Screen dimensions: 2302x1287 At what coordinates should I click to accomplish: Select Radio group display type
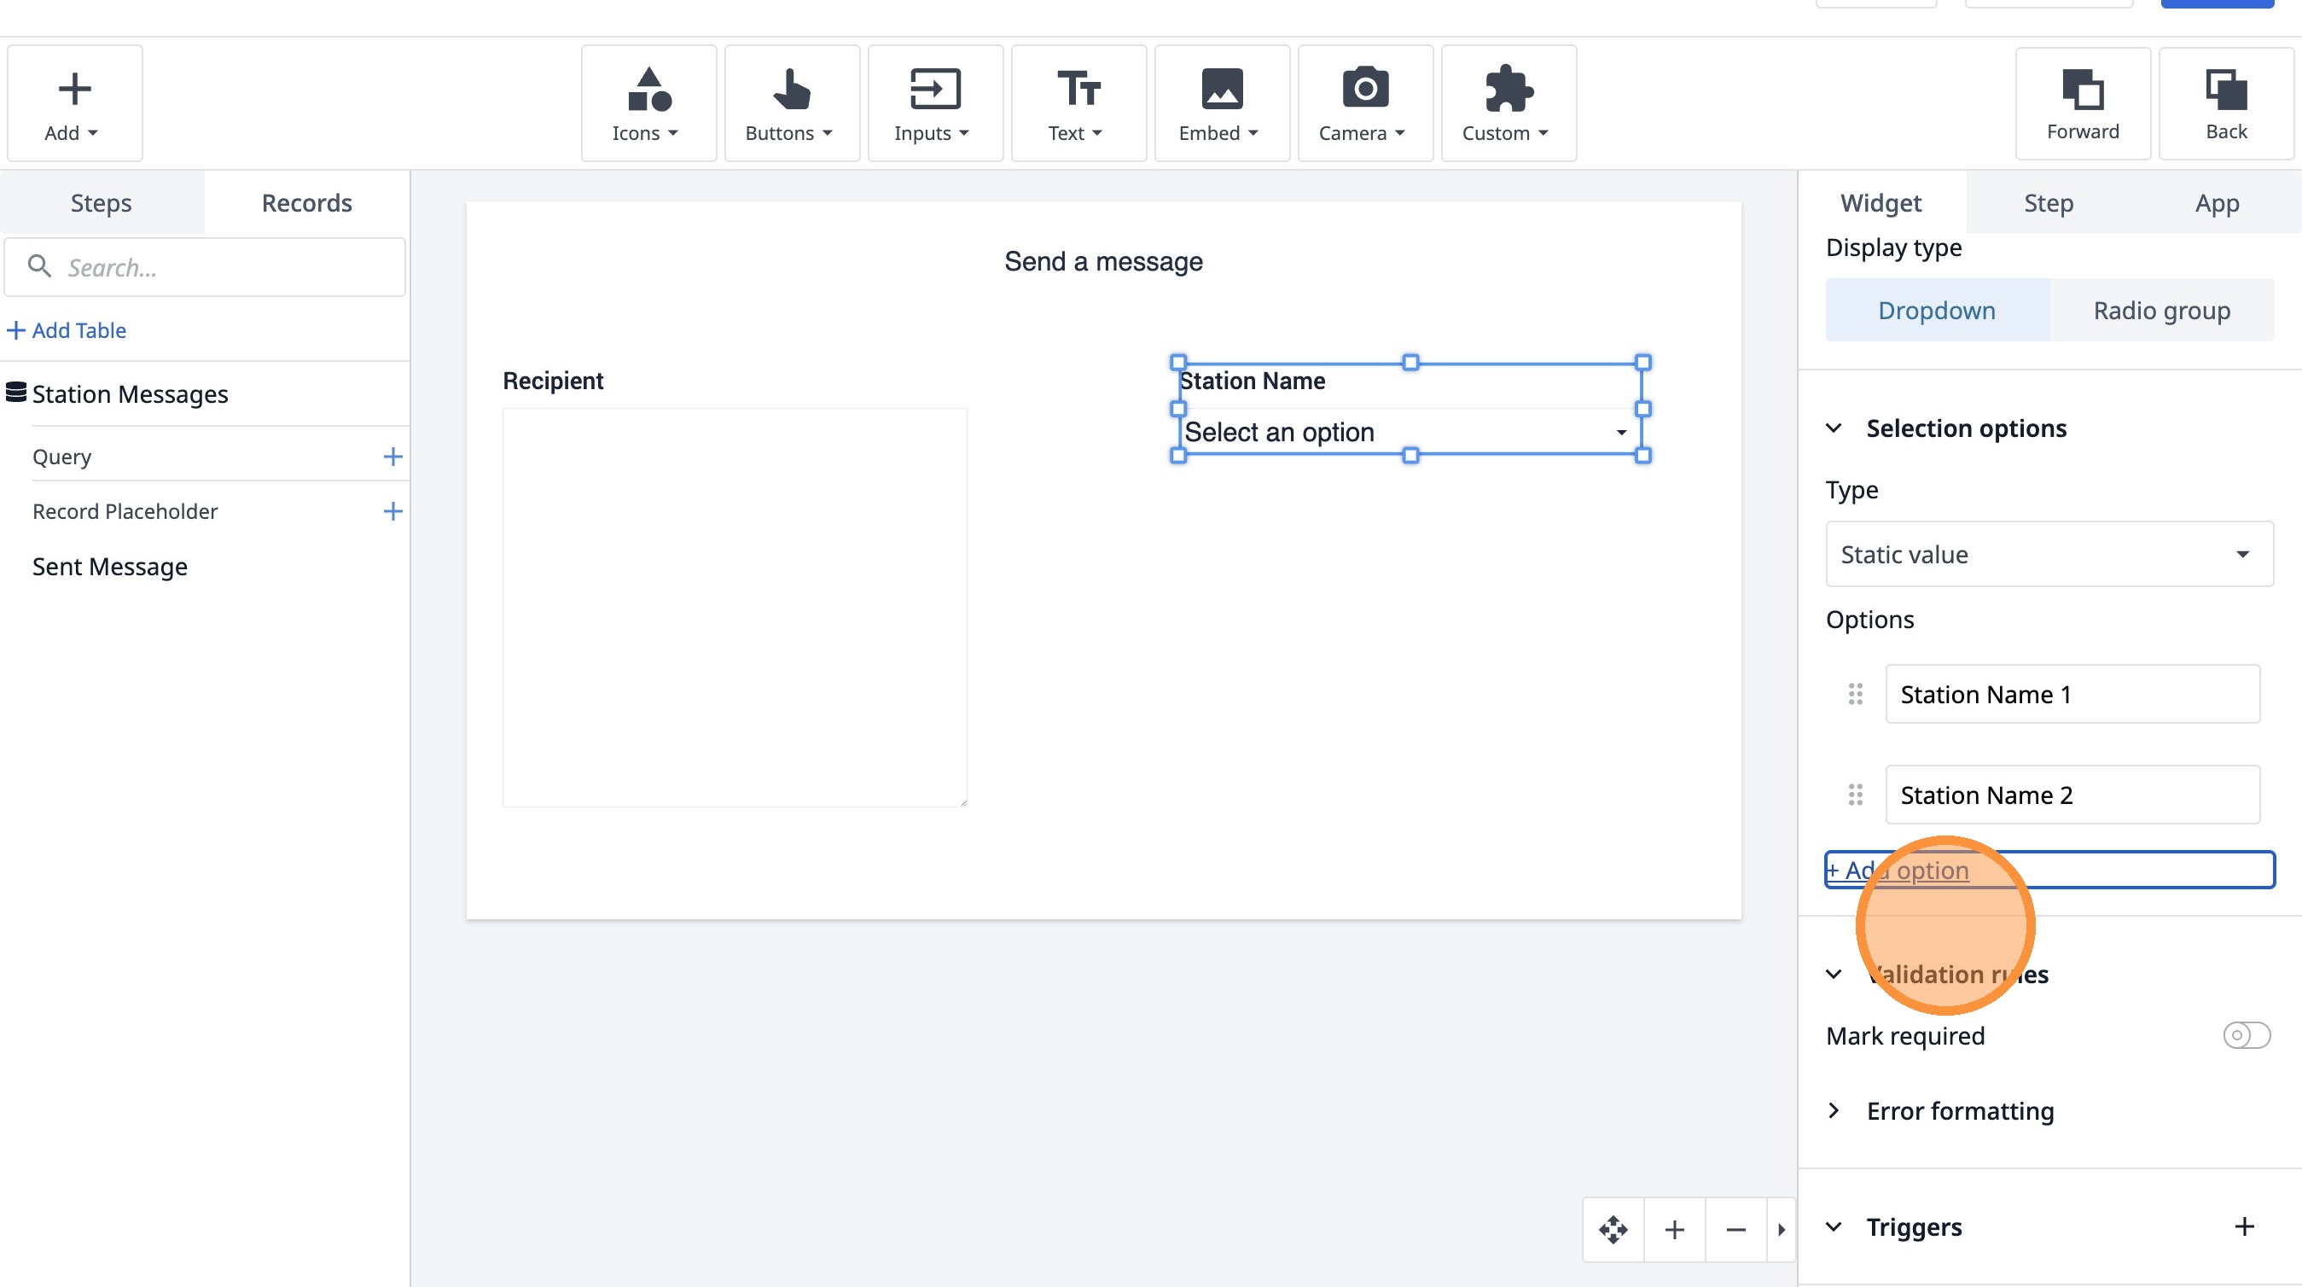2161,310
